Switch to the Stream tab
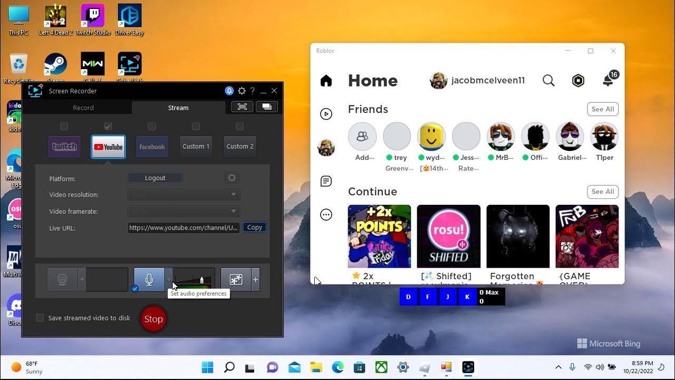Screen dimensions: 675x380 (178, 108)
